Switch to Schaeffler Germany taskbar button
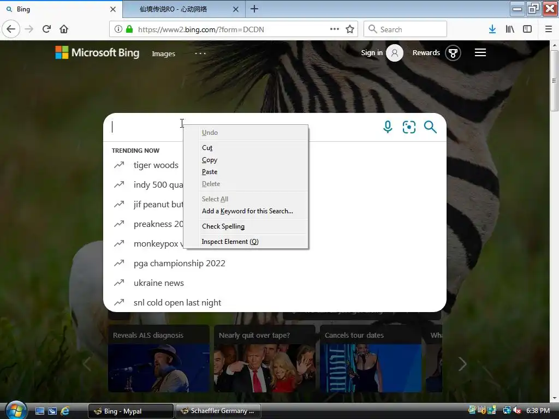 [x=218, y=411]
